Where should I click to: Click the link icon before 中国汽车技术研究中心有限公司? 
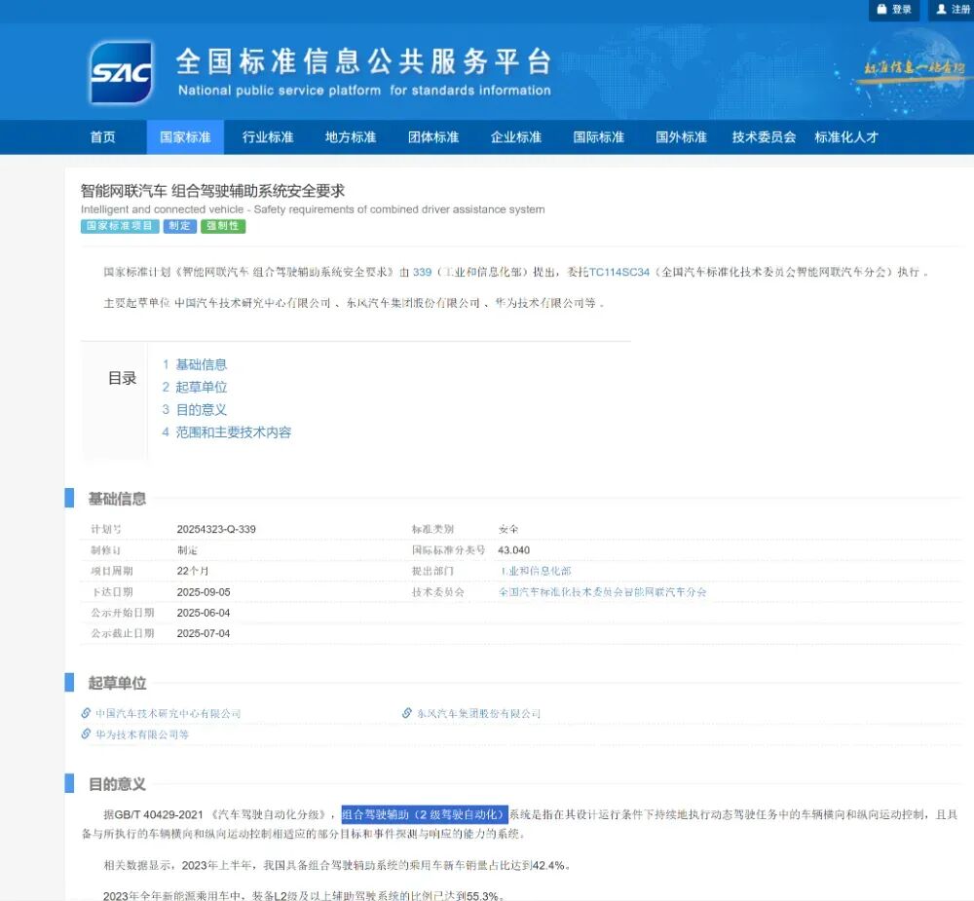[x=86, y=713]
